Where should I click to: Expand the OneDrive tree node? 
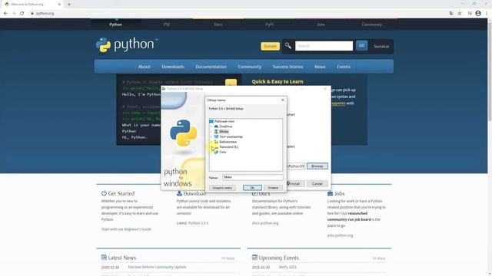[x=211, y=127]
